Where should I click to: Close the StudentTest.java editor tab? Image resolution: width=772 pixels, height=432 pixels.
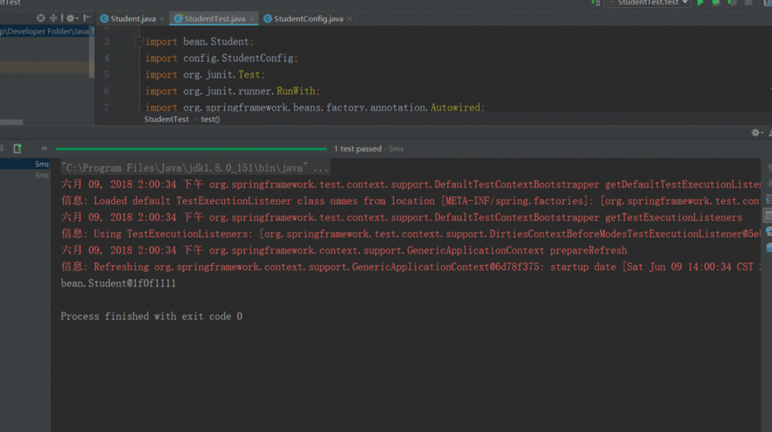pyautogui.click(x=252, y=19)
